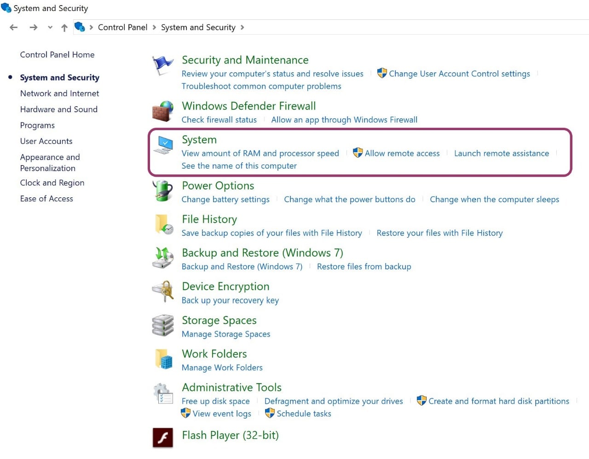Go forward with the right arrow button
Screen dimensions: 589x459
[34, 28]
